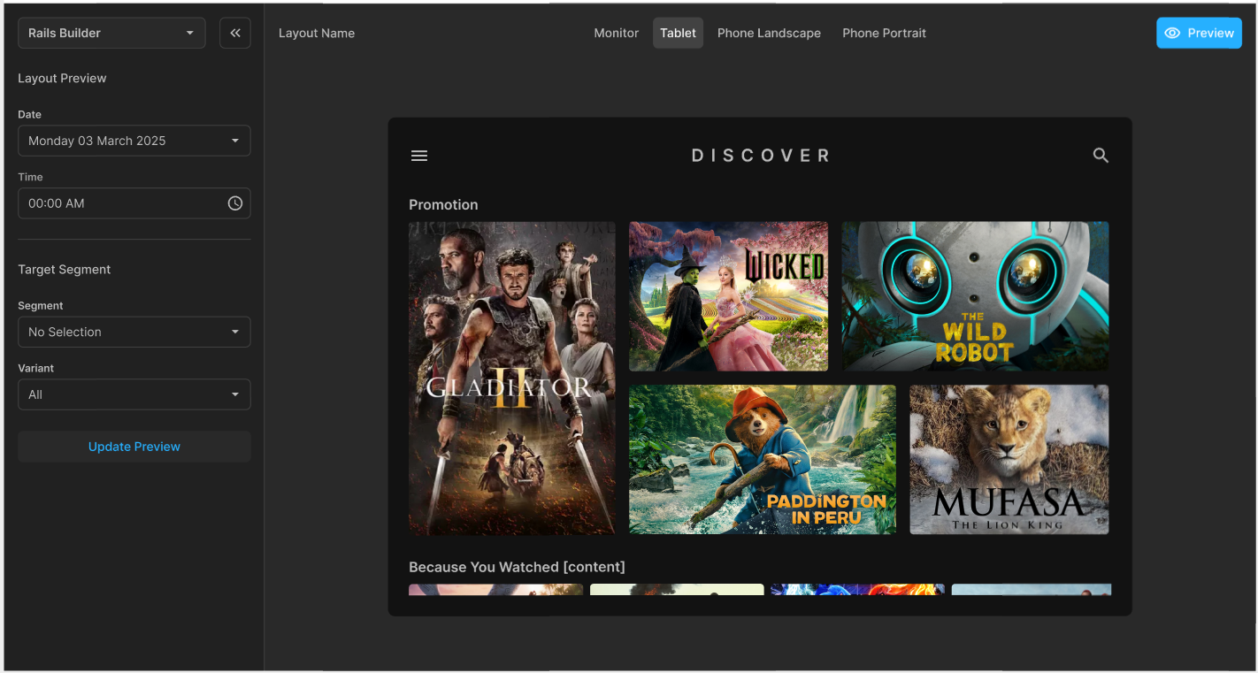Click the Target Segment section heading

(x=65, y=269)
